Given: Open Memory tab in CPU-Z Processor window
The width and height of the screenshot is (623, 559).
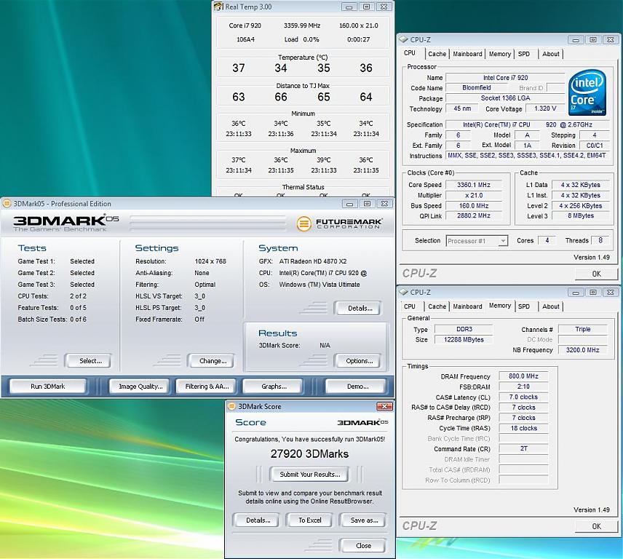Looking at the screenshot, I should [500, 54].
